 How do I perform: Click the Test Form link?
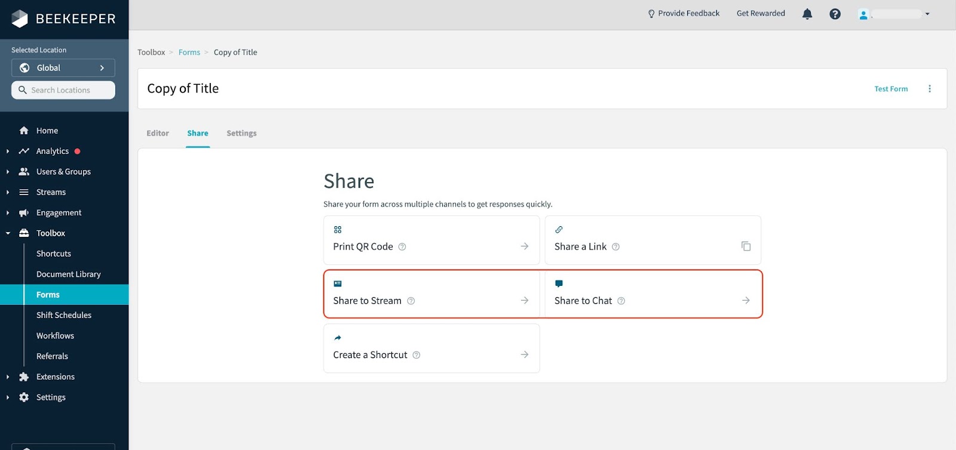[891, 89]
